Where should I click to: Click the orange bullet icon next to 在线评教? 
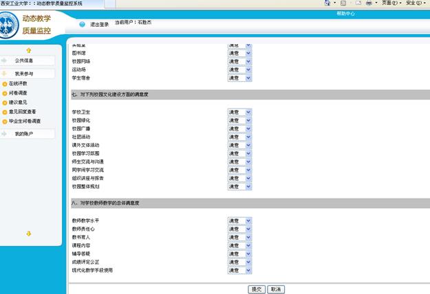pyautogui.click(x=5, y=83)
